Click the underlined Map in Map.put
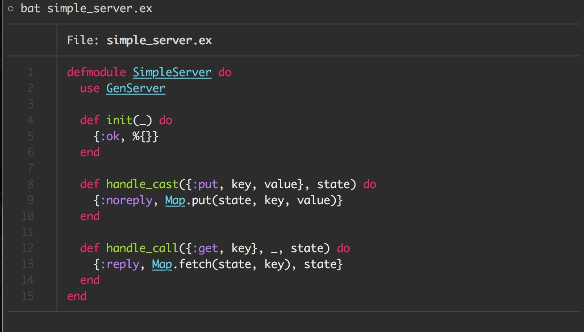The image size is (584, 332). click(x=175, y=200)
